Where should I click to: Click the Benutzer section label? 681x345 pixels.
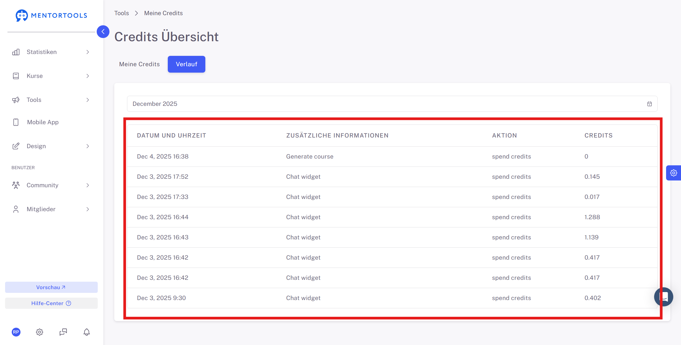click(x=23, y=168)
